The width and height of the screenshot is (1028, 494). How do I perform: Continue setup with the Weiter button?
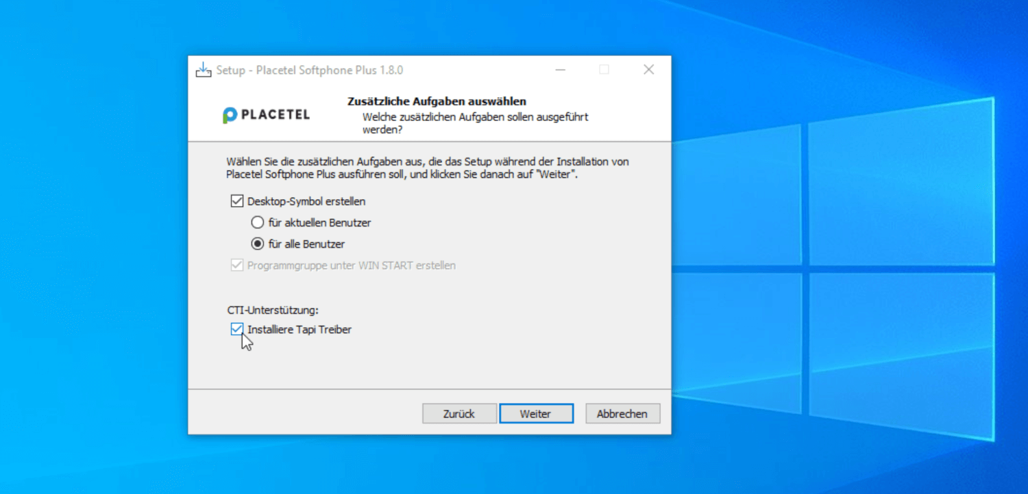pos(536,414)
